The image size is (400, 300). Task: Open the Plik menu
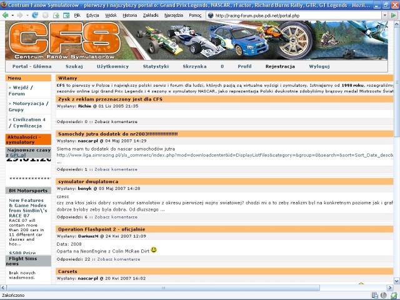tap(77, 15)
